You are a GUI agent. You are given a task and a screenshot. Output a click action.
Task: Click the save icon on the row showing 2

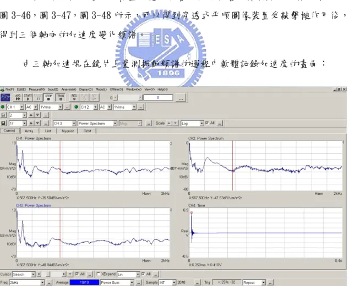click(3, 115)
